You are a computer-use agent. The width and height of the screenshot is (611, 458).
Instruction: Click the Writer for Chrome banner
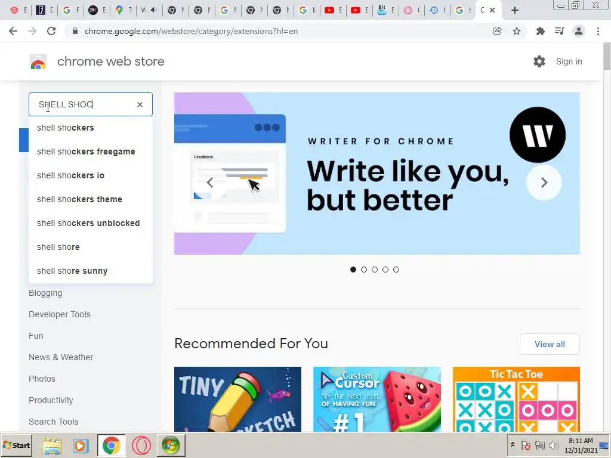tap(377, 174)
